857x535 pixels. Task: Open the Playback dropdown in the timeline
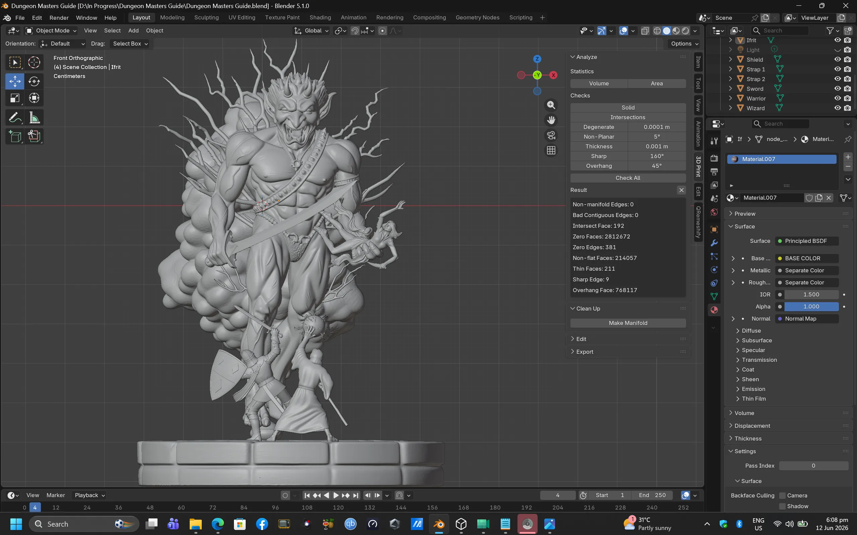(x=89, y=495)
